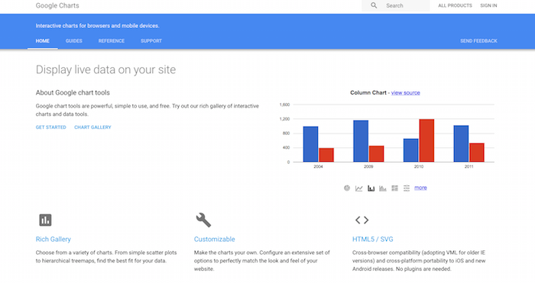Click the 2010 axis label
Screen dimensions: 535x283
tap(419, 166)
